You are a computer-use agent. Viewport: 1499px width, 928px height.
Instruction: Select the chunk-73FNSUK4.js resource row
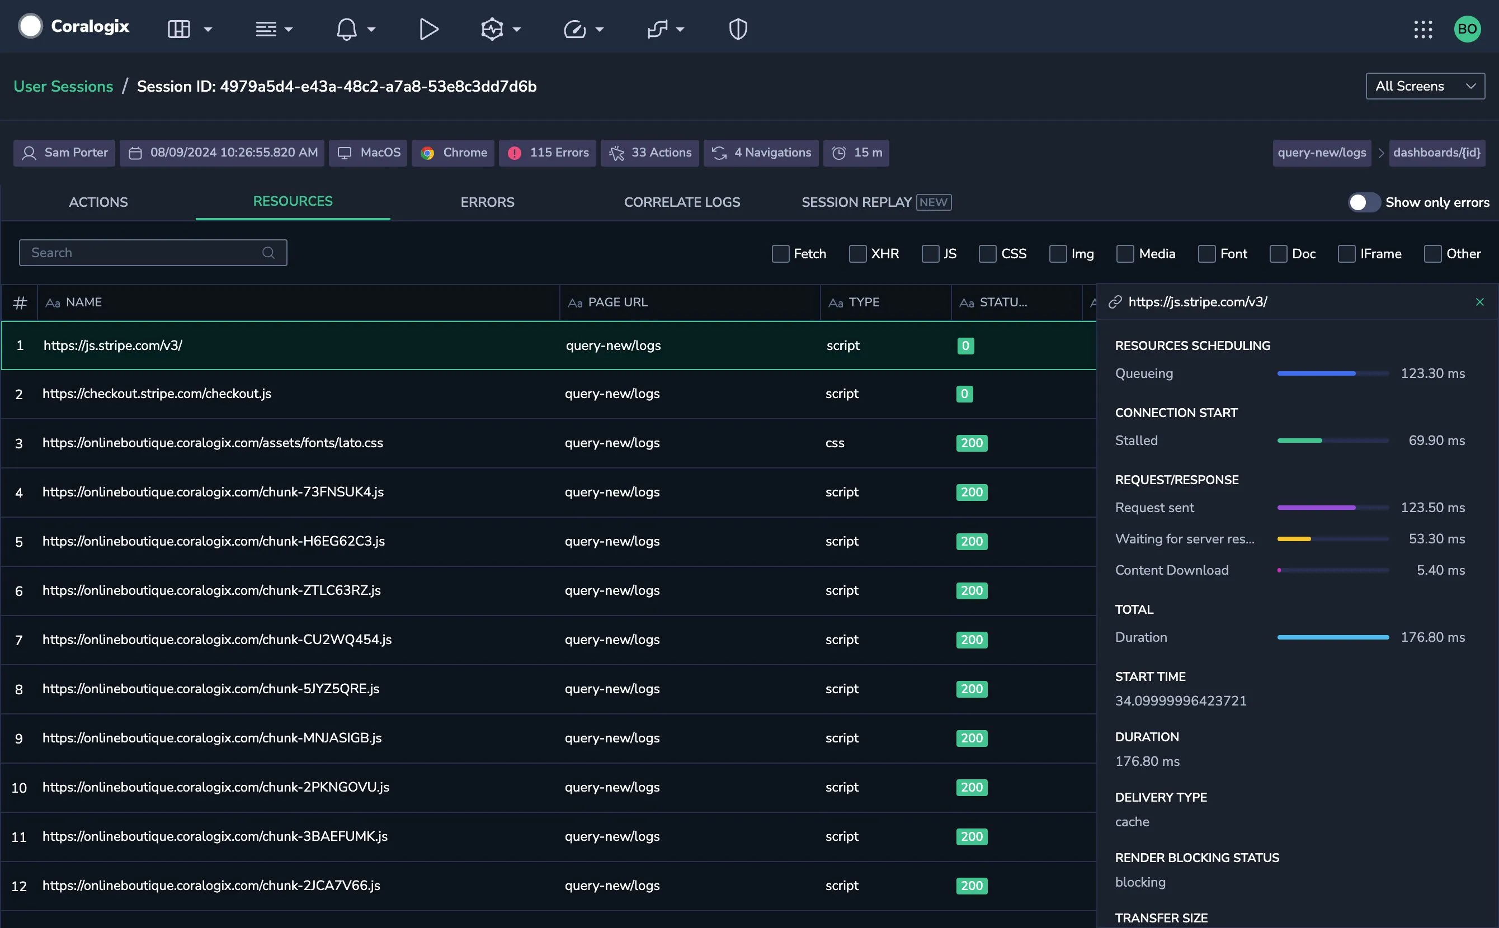coord(548,493)
